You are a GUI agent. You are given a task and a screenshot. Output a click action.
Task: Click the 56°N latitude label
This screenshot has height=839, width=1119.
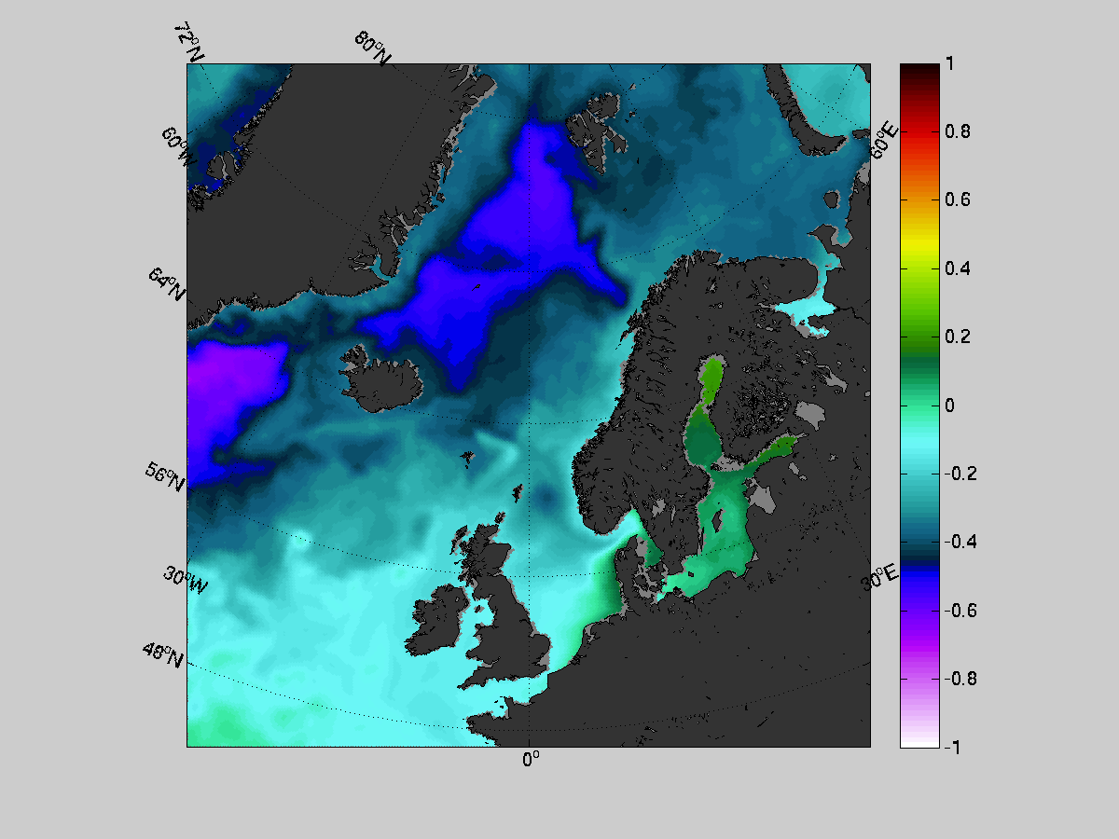165,475
